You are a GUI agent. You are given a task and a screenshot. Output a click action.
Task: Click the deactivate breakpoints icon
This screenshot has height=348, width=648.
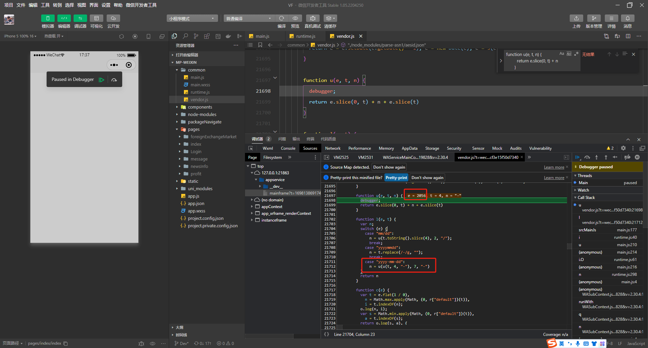627,157
